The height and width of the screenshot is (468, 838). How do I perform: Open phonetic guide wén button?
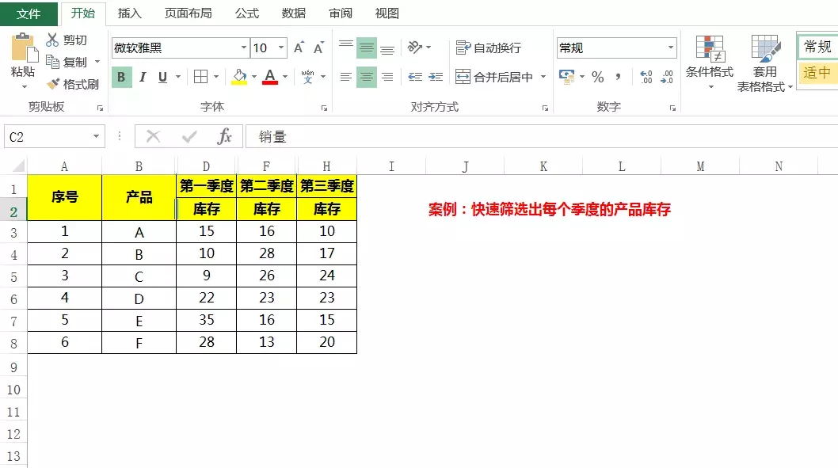tap(308, 77)
